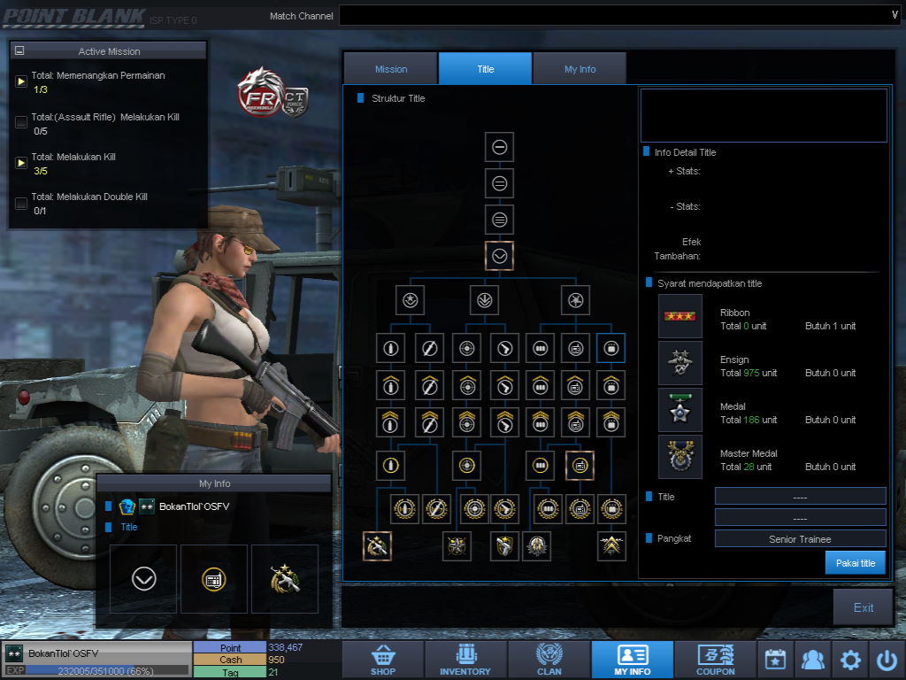Click the Point value 338,467
The height and width of the screenshot is (680, 906).
286,647
